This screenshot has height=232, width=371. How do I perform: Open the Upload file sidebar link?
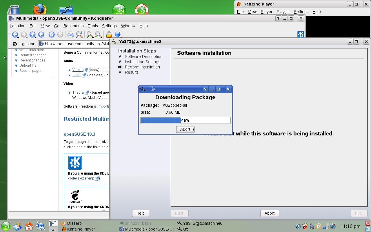[x=28, y=66]
